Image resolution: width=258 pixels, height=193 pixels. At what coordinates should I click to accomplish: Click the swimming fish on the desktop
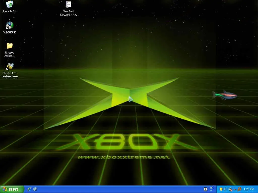224,95
